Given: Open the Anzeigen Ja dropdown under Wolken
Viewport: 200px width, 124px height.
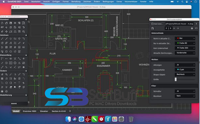Looking at the screenshot, I should 185,65.
